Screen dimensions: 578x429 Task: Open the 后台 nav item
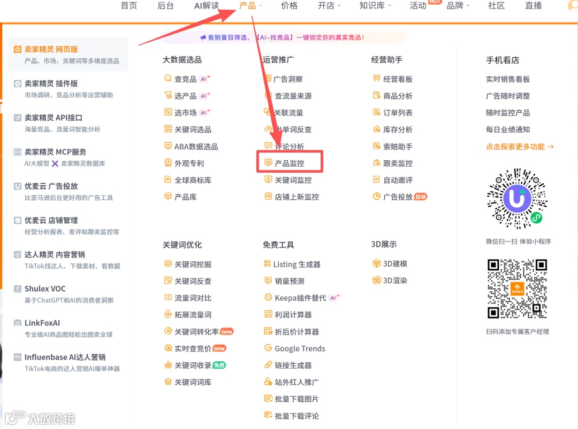(165, 5)
